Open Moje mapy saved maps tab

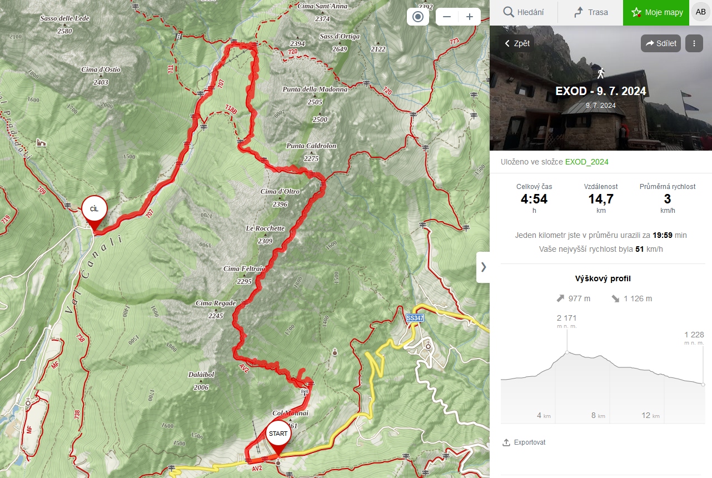coord(656,12)
